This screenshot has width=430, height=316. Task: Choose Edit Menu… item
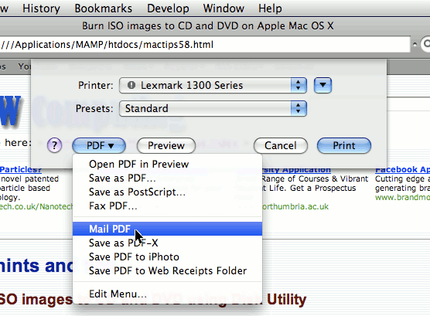[x=167, y=294]
